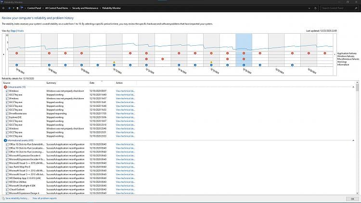Image resolution: width=361 pixels, height=203 pixels.
Task: Click the Search Control Panel field
Action: click(339, 8)
